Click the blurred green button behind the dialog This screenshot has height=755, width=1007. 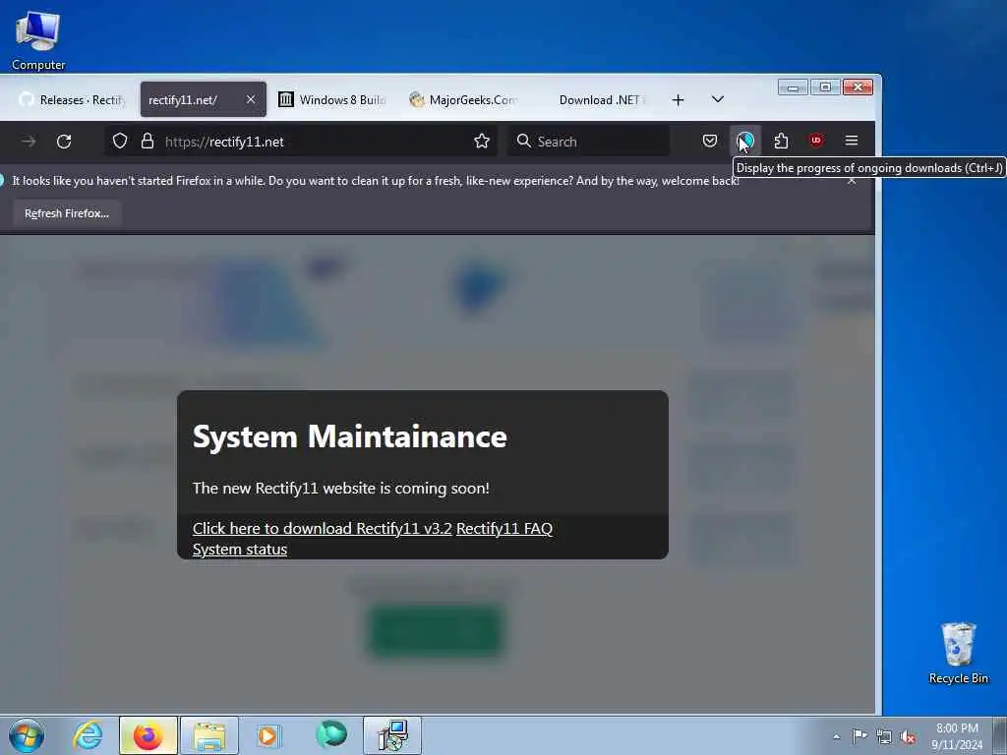pos(436,630)
